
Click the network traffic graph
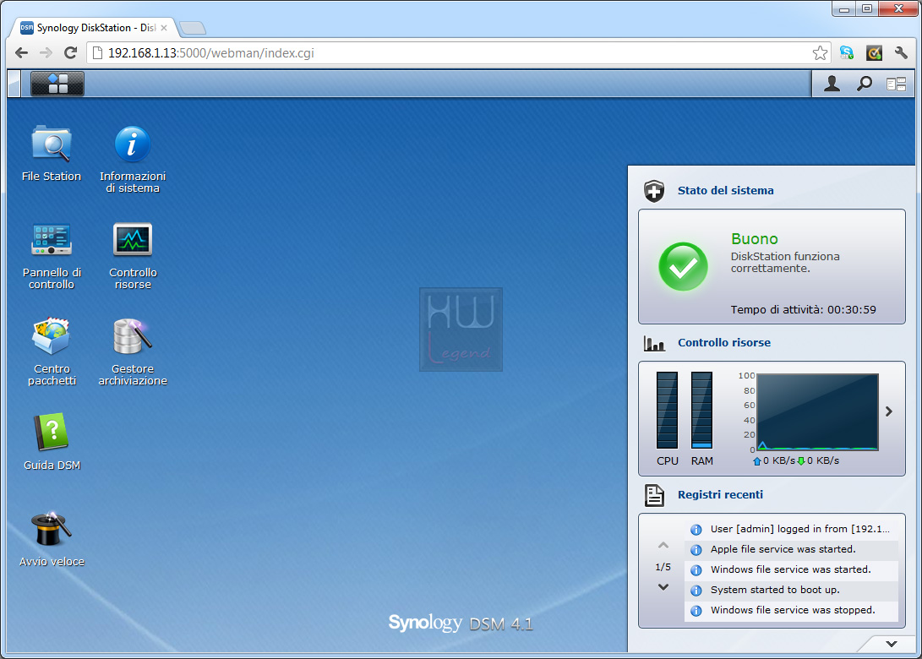pos(818,412)
